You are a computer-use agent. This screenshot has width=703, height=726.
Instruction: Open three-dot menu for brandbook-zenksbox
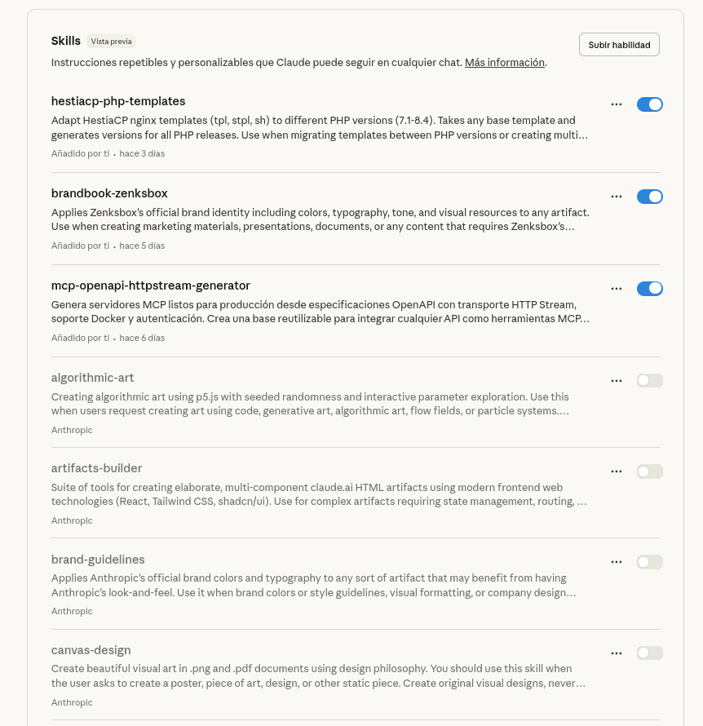(x=617, y=197)
